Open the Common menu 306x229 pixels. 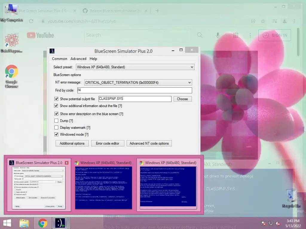59,59
